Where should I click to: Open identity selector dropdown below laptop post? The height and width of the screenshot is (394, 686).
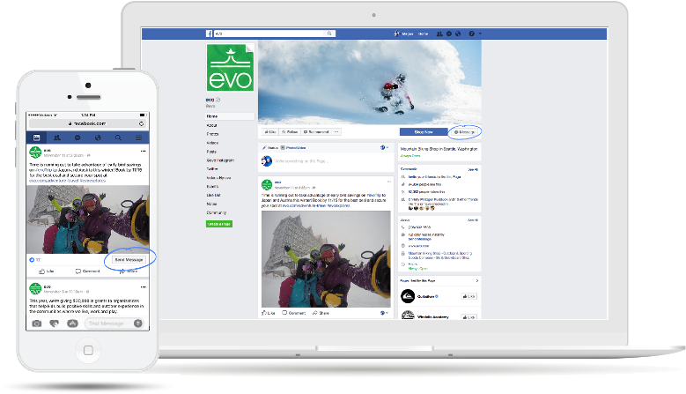tap(384, 313)
